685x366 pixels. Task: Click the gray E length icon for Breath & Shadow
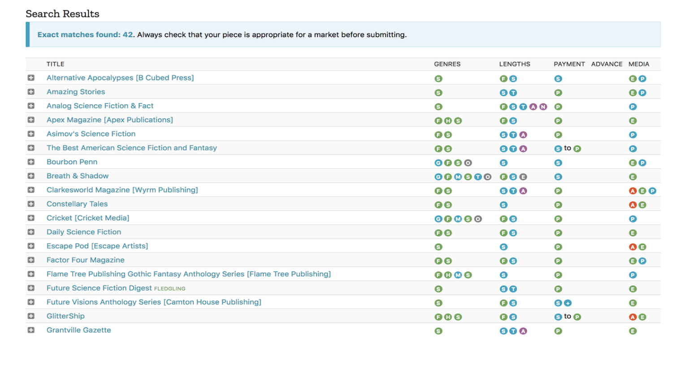tap(523, 177)
